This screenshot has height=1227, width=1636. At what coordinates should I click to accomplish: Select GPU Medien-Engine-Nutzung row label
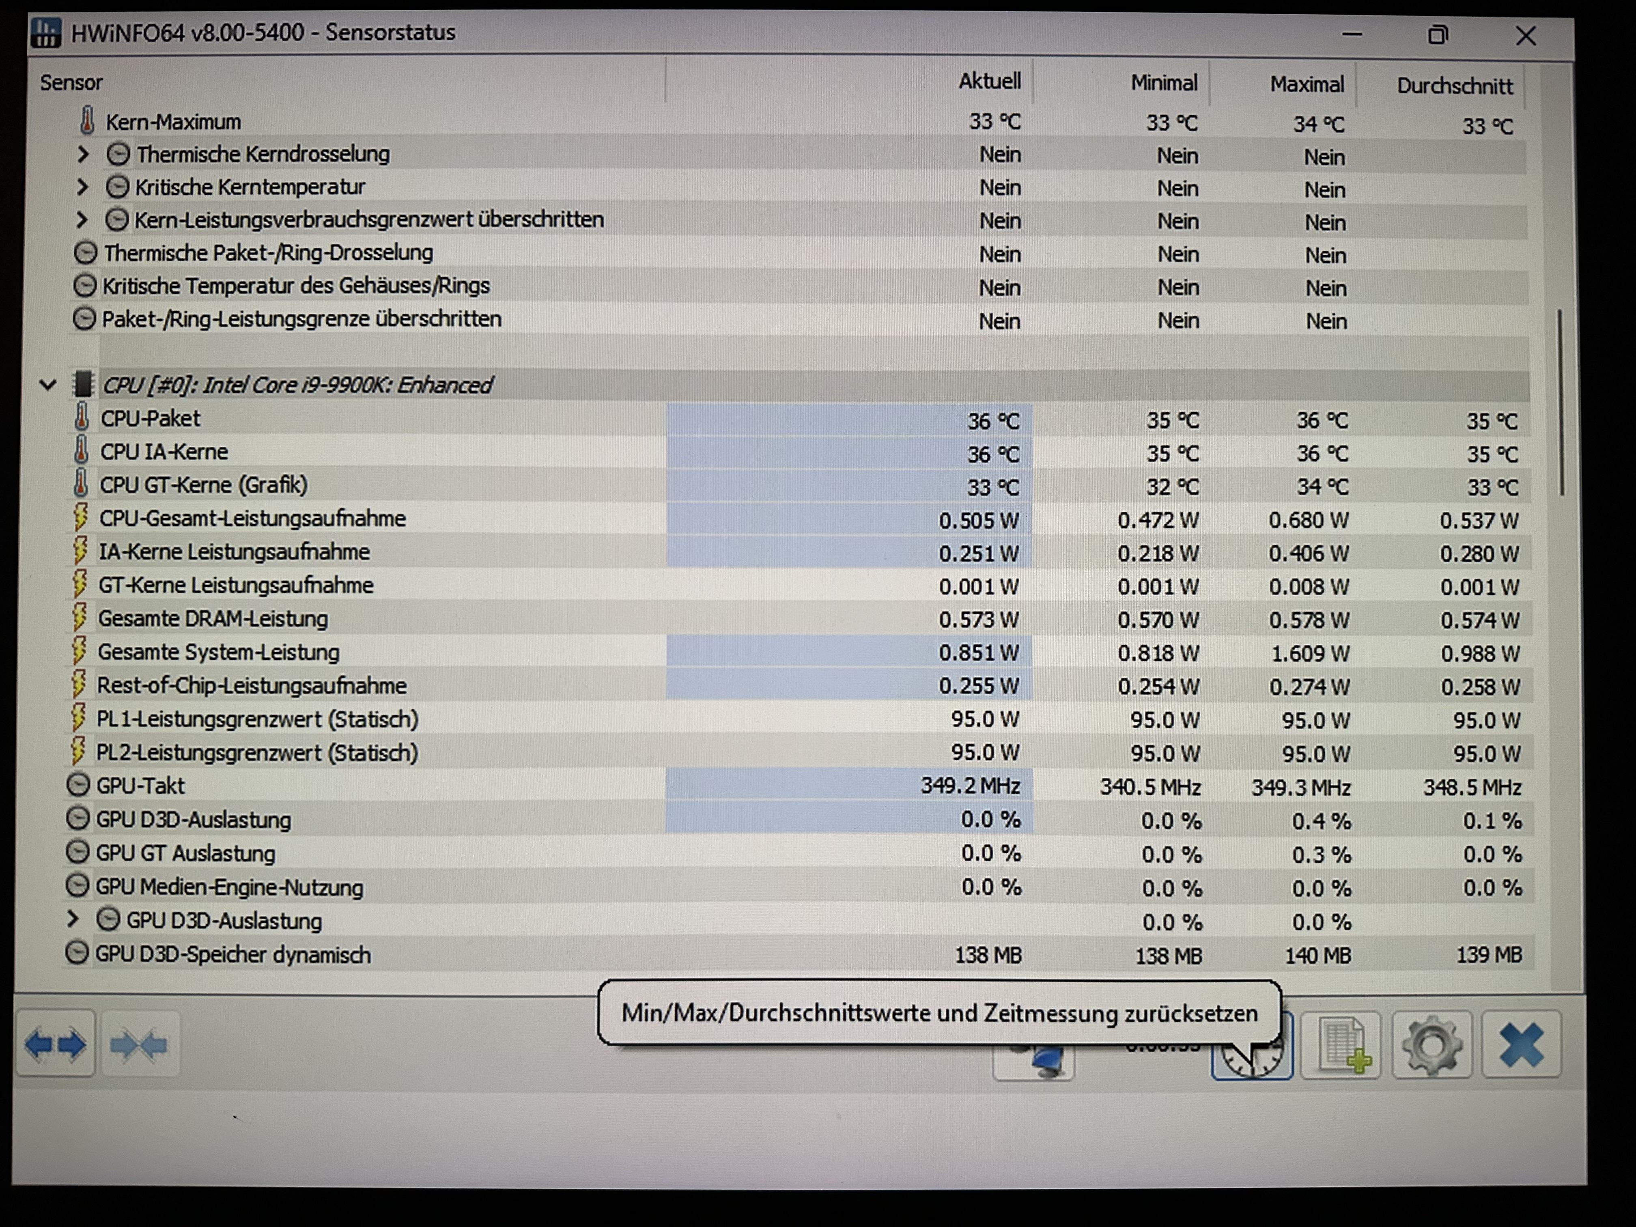229,887
